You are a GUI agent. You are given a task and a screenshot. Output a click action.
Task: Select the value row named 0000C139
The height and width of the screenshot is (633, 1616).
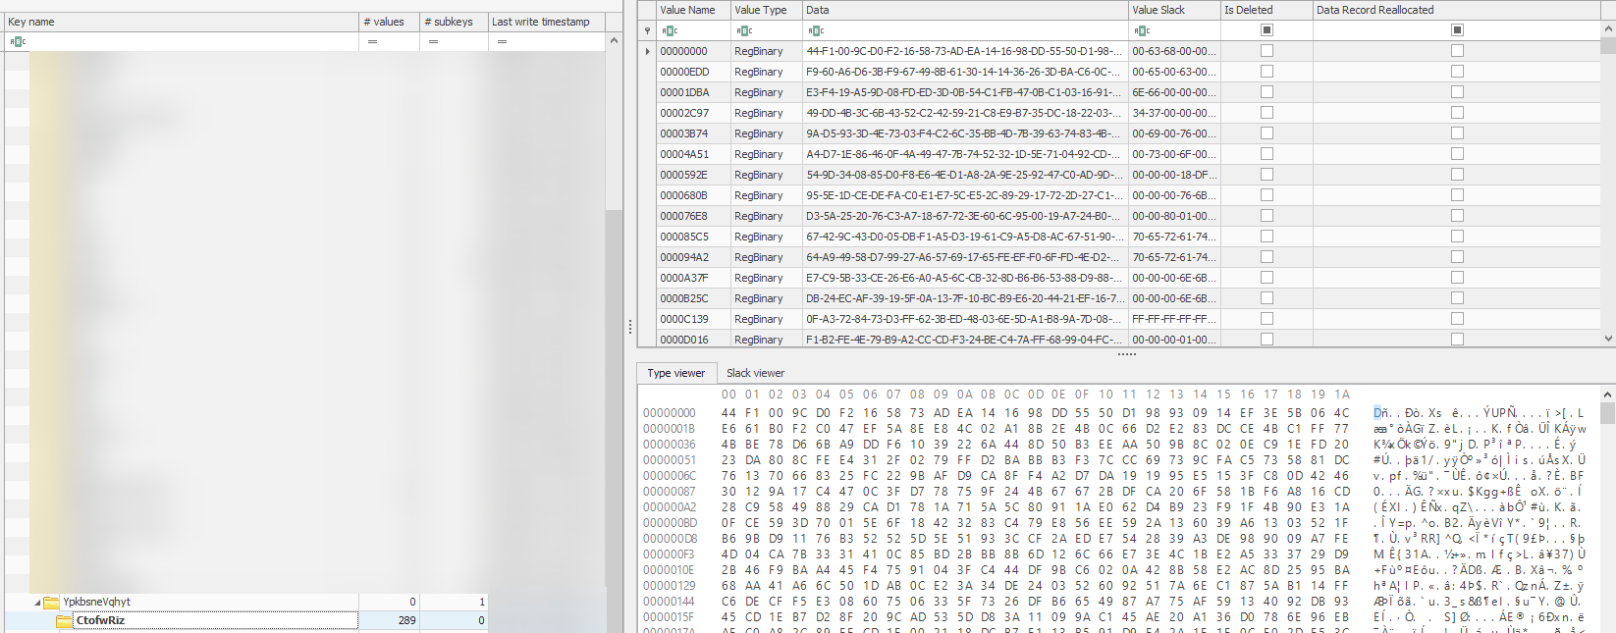(684, 319)
